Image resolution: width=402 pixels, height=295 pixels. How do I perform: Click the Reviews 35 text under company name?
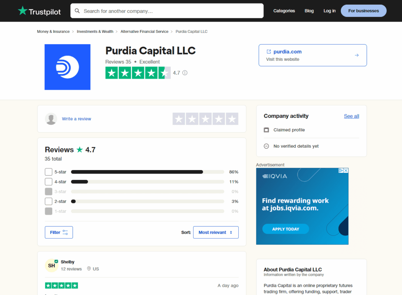tap(118, 62)
